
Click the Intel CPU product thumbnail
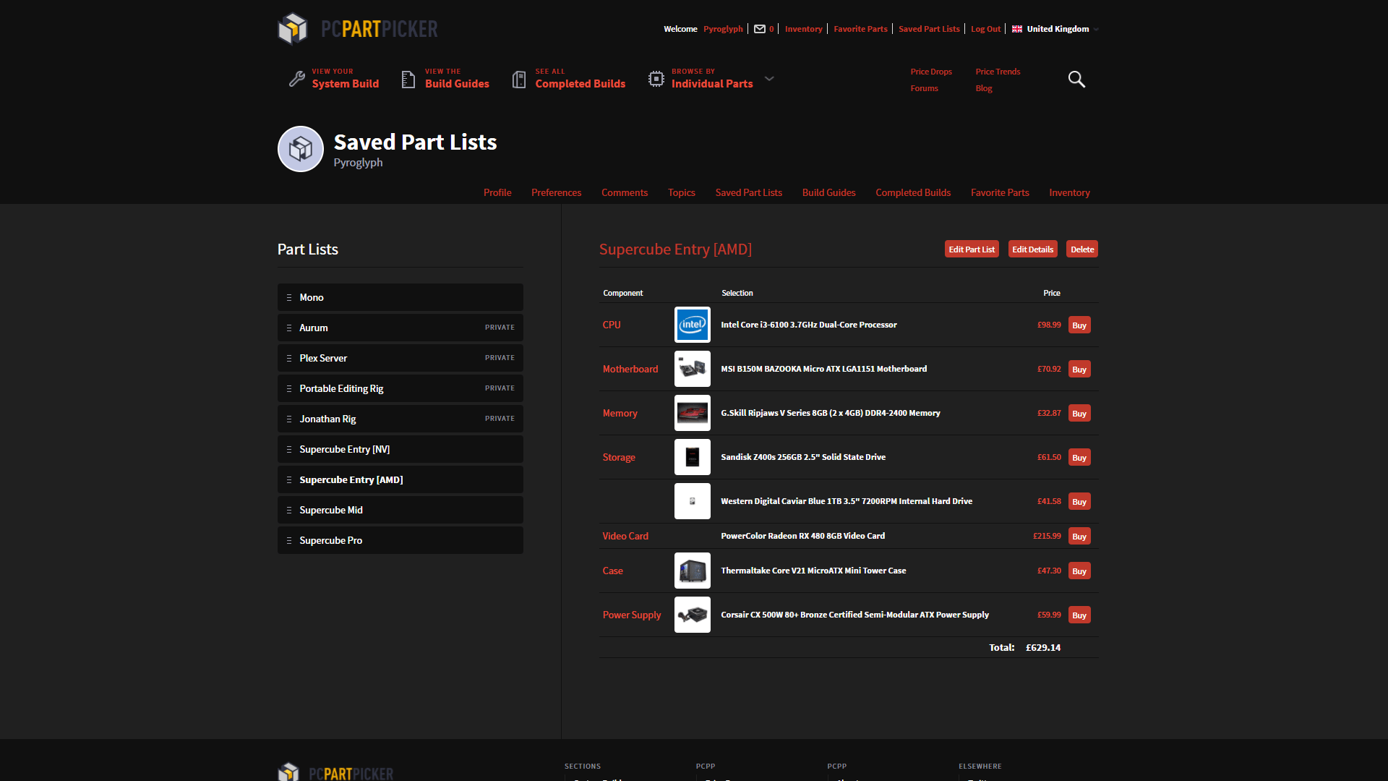(692, 325)
